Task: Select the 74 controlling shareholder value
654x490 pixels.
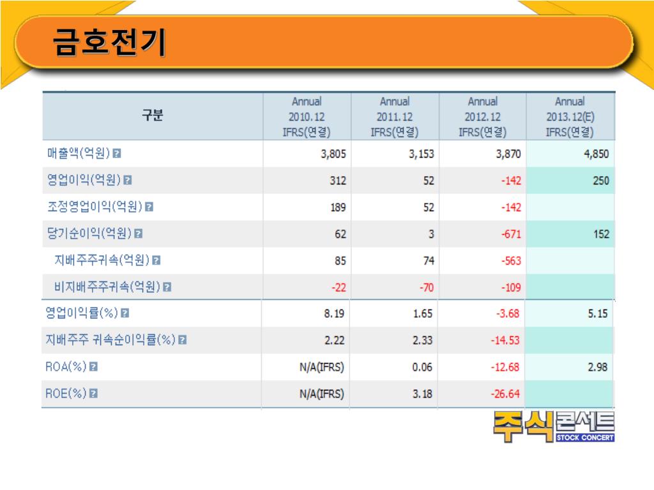Action: point(429,261)
